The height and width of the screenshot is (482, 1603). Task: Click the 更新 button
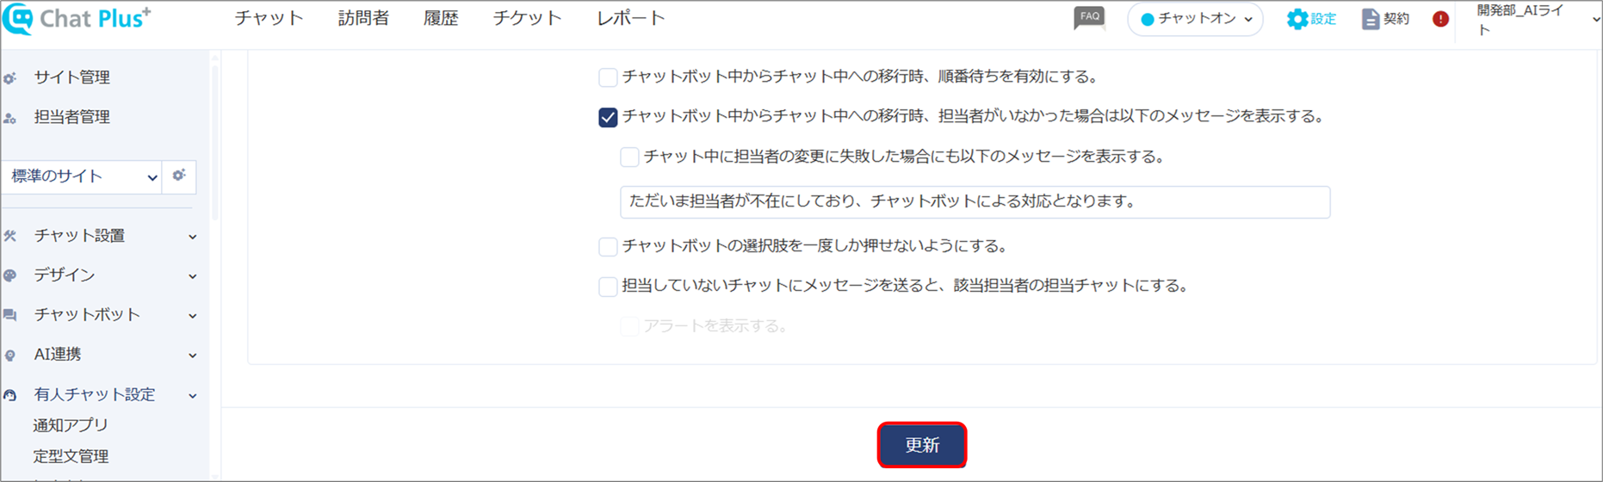pyautogui.click(x=922, y=445)
